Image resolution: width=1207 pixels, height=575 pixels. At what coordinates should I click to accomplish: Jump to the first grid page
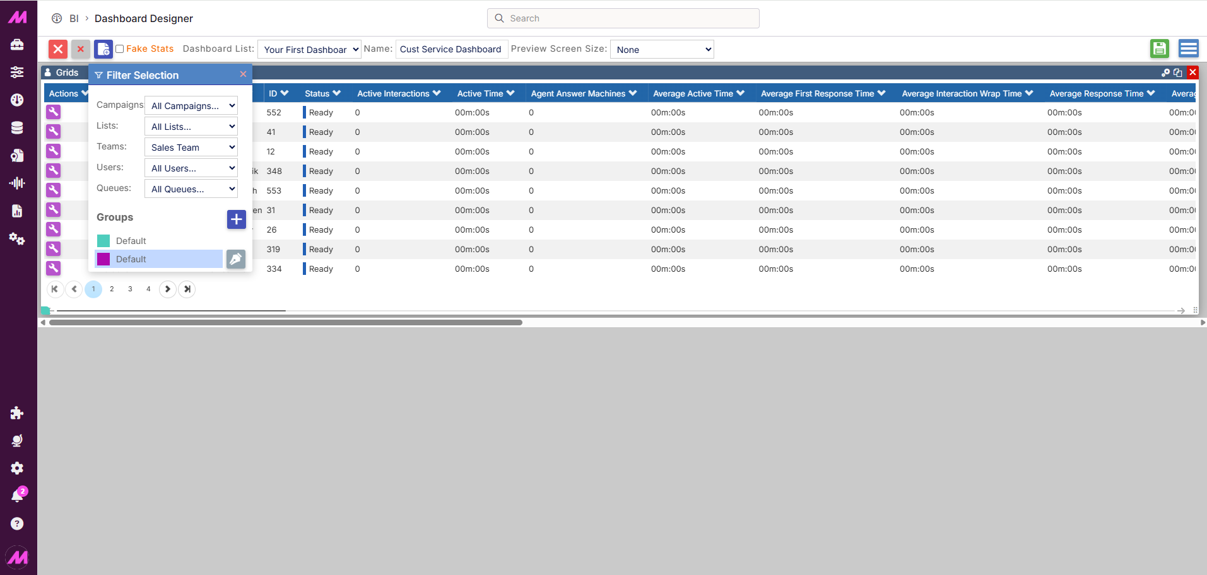coord(55,289)
